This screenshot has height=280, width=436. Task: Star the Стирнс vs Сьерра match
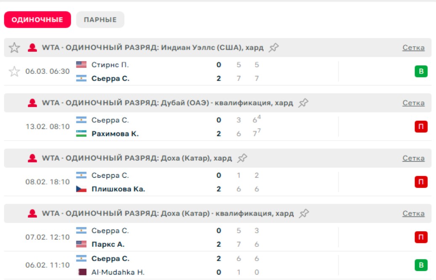[x=14, y=72]
